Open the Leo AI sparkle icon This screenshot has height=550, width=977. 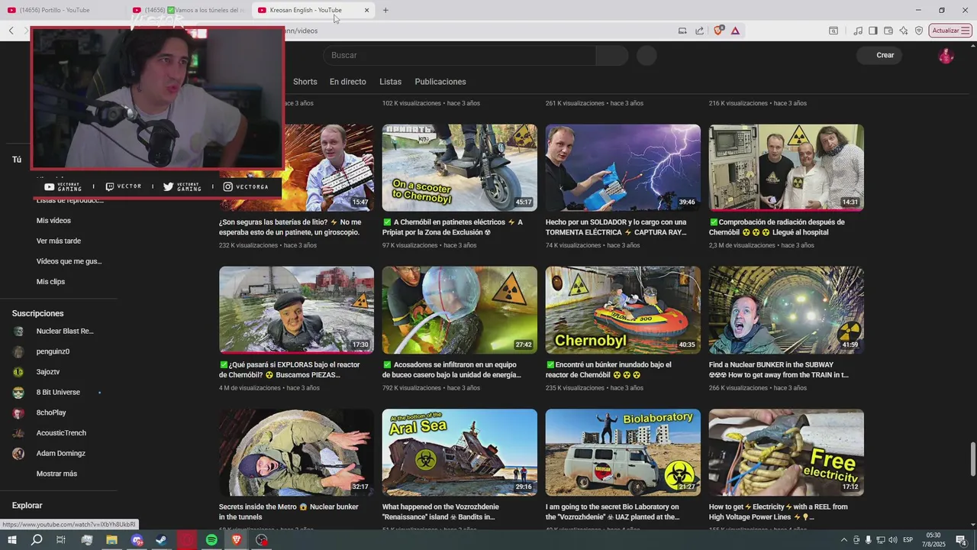904,31
